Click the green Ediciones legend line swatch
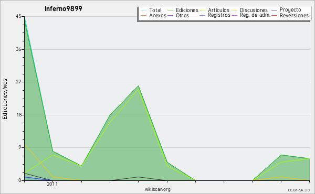The image size is (315, 194). point(170,10)
